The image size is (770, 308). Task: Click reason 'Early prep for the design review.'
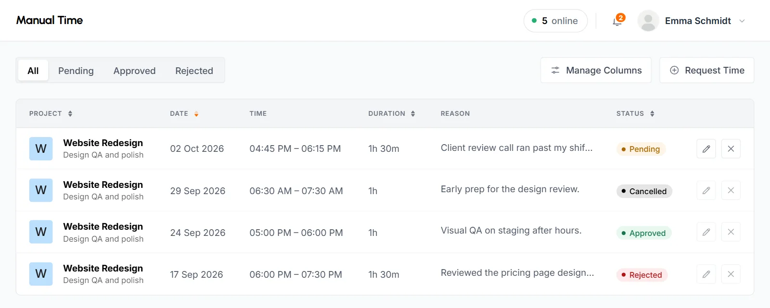tap(510, 189)
